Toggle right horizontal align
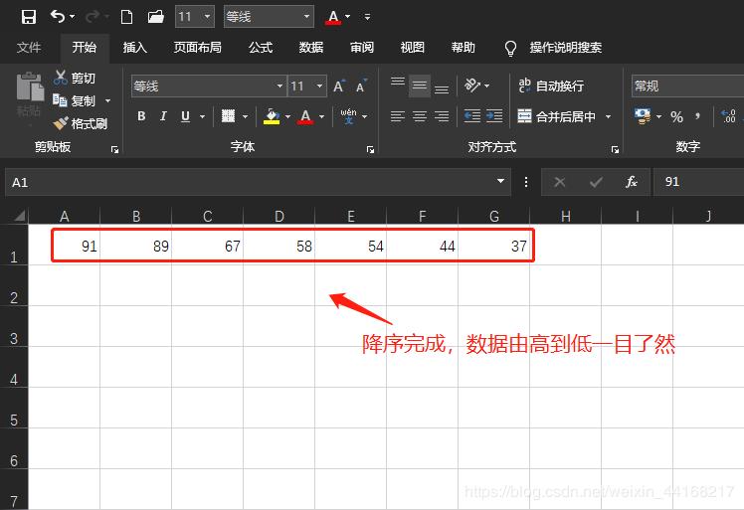 pos(442,116)
